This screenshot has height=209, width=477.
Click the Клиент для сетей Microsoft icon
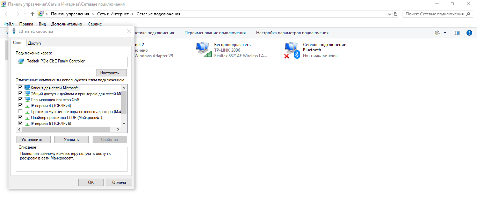pos(27,88)
